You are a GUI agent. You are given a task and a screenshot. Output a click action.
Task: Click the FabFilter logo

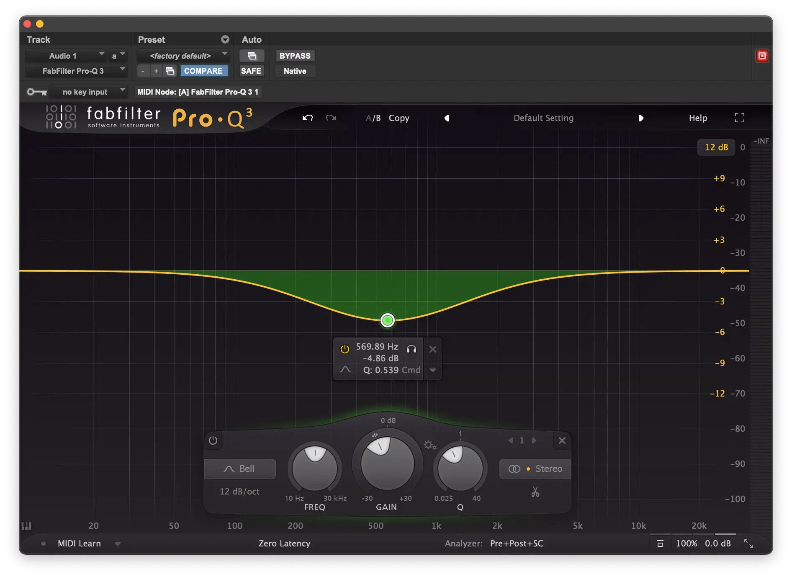click(x=103, y=117)
